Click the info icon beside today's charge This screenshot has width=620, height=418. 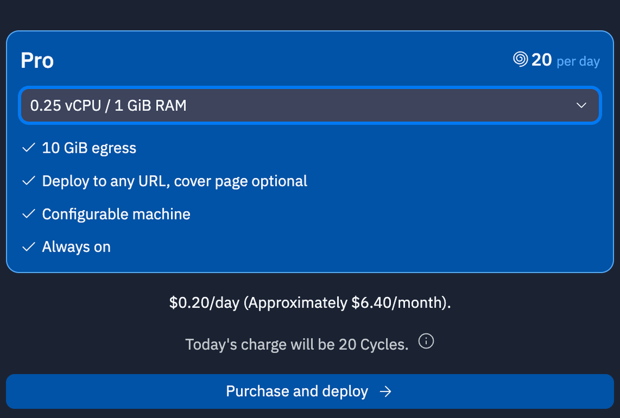tap(426, 342)
